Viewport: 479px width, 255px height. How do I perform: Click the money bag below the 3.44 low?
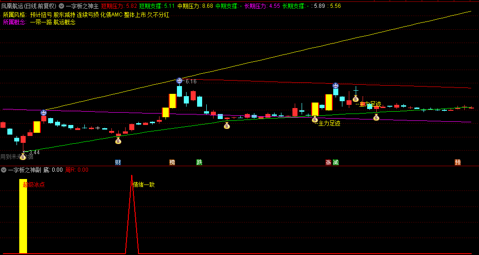tap(22, 157)
